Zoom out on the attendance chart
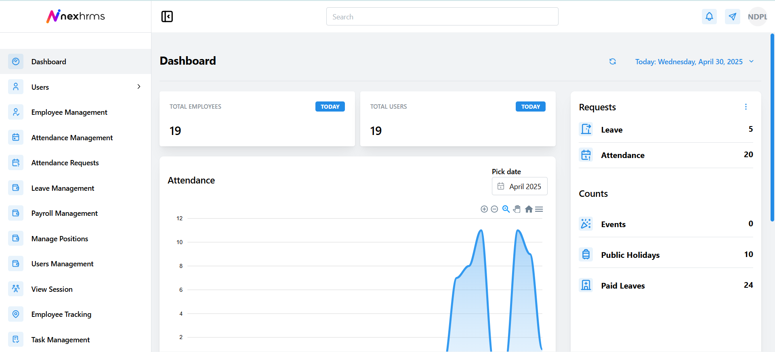Viewport: 775px width, 352px height. click(494, 209)
